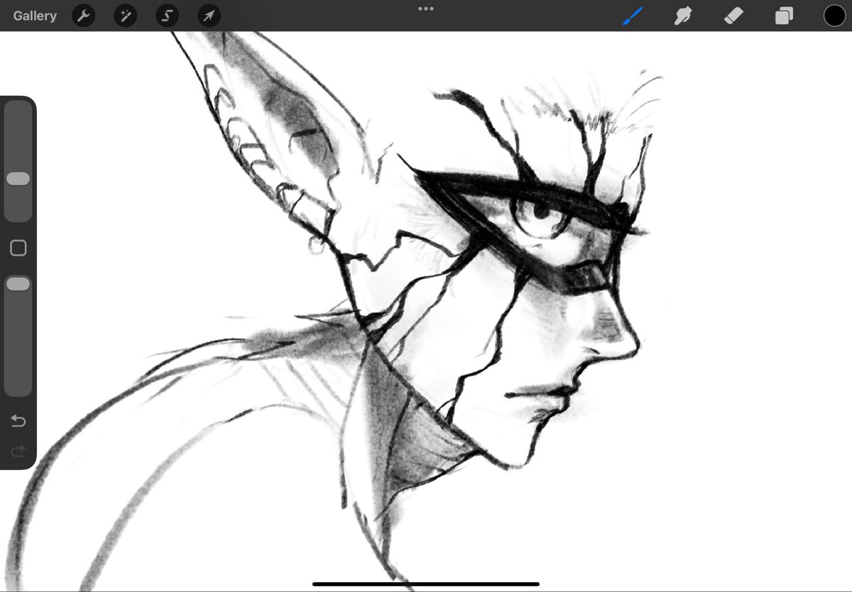Tap the undo arrow in the sidebar

(18, 420)
